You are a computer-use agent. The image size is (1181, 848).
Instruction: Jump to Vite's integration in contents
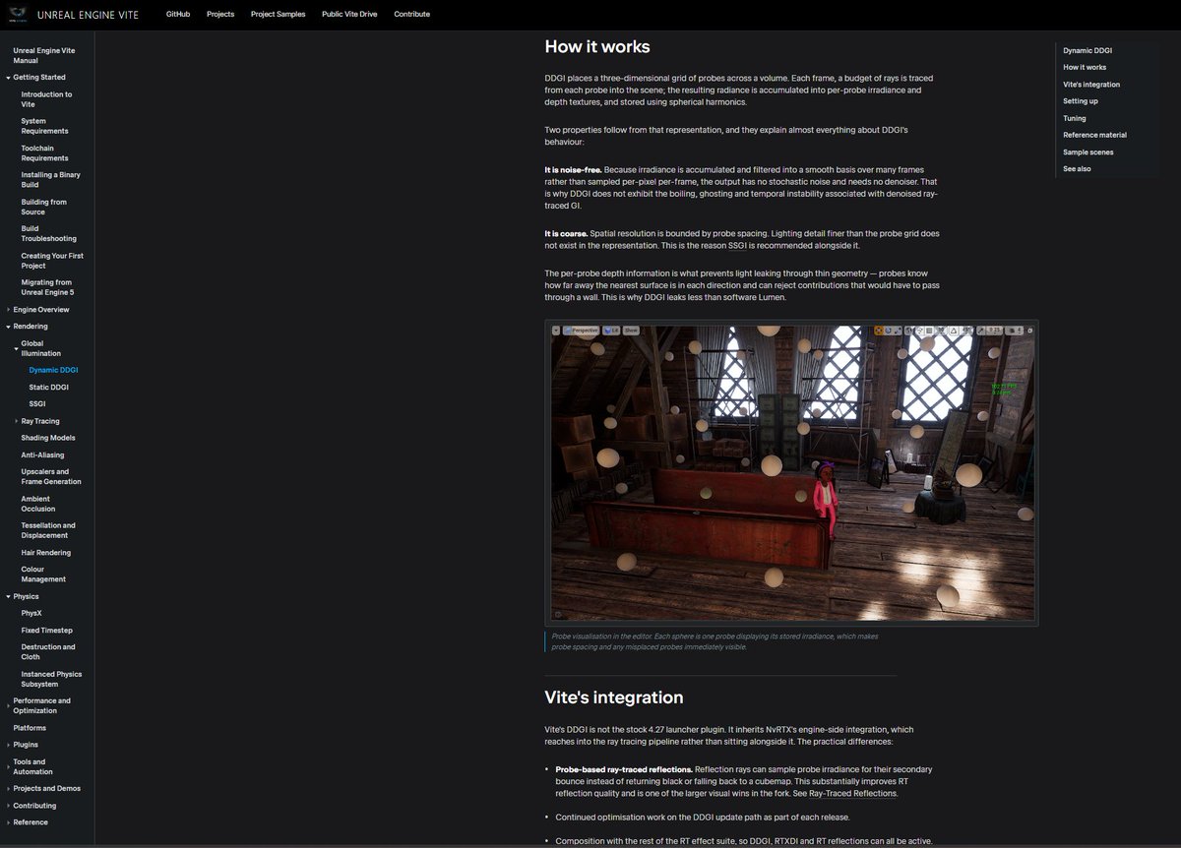tap(1091, 85)
